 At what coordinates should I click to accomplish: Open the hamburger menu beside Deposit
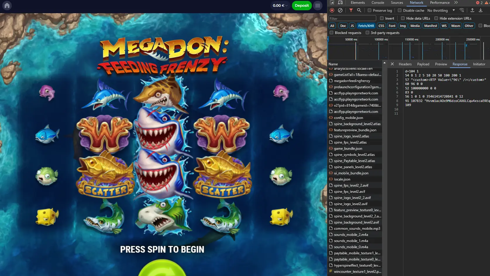[x=318, y=6]
